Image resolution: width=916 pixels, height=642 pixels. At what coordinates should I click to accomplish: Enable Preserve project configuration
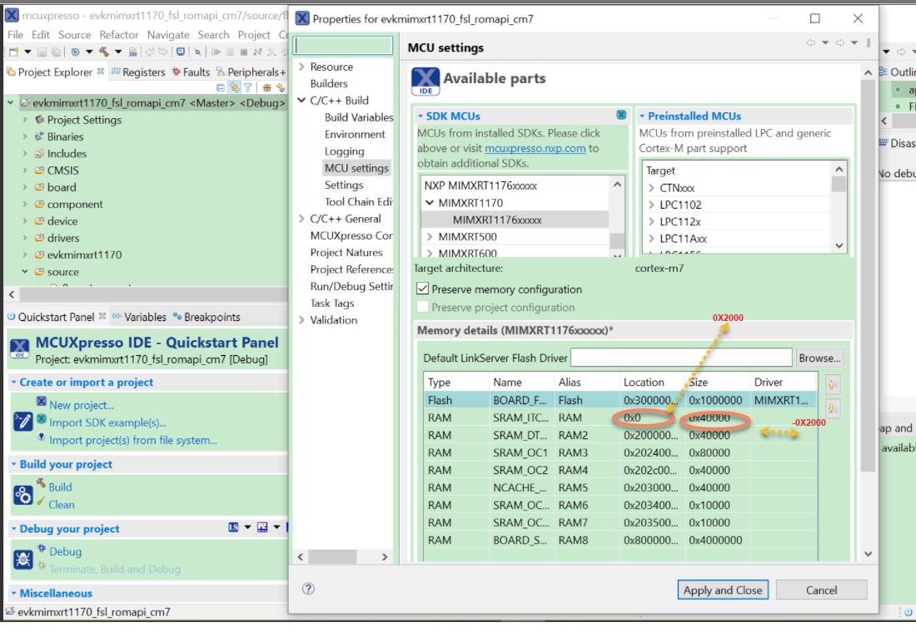click(423, 305)
